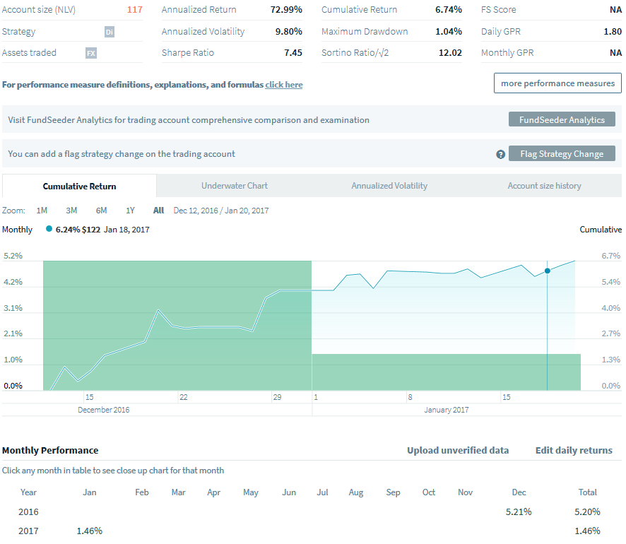Set chart zoom to 6M
This screenshot has width=626, height=544.
tap(101, 211)
